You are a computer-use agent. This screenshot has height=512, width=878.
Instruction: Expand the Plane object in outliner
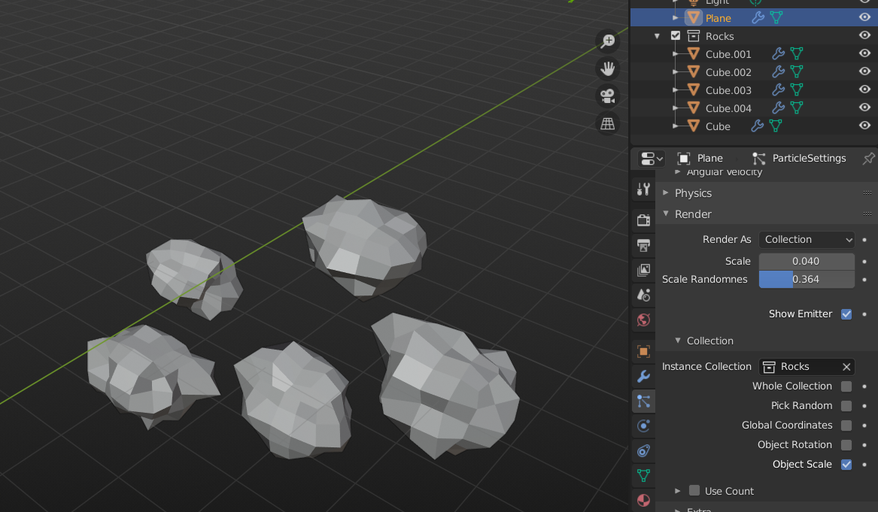(x=676, y=18)
